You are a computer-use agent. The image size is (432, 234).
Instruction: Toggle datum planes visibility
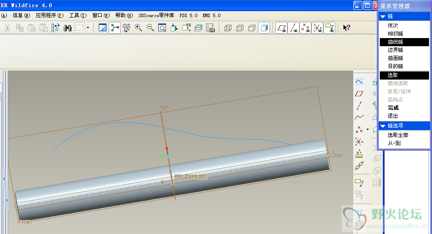coord(281,28)
